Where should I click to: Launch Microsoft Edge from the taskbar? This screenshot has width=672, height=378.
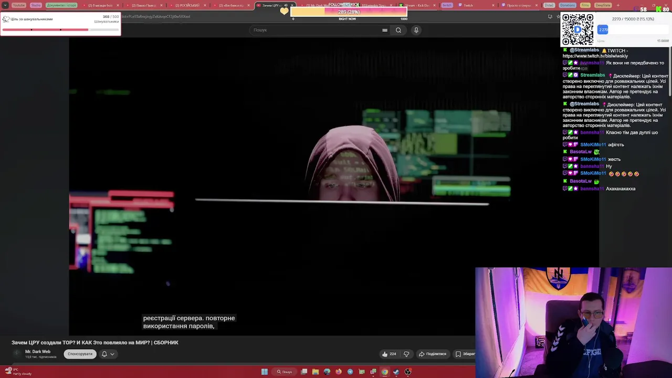pos(327,372)
